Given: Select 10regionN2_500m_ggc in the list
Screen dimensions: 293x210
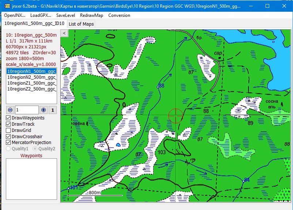Looking at the screenshot, I should [31, 77].
